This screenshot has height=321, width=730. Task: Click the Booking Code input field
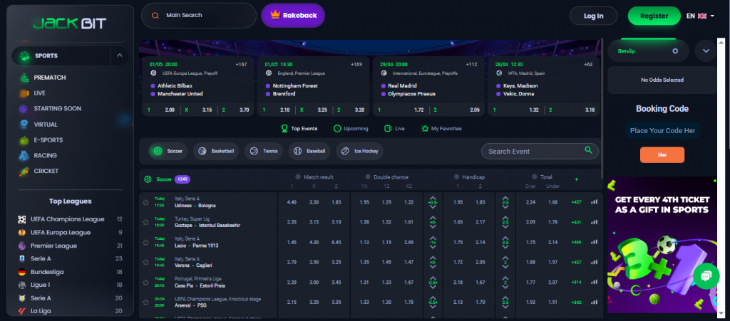662,130
